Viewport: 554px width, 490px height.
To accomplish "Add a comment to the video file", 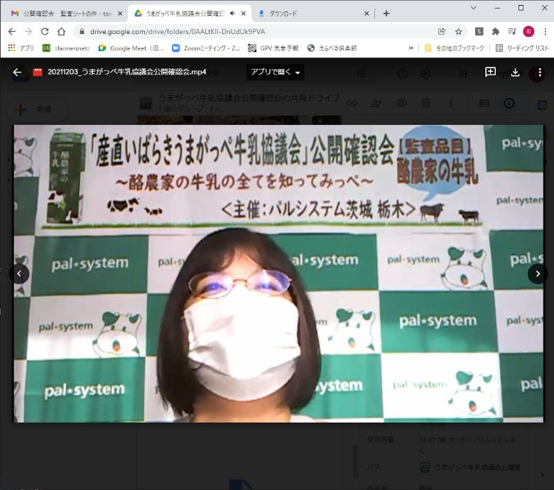I will point(490,72).
